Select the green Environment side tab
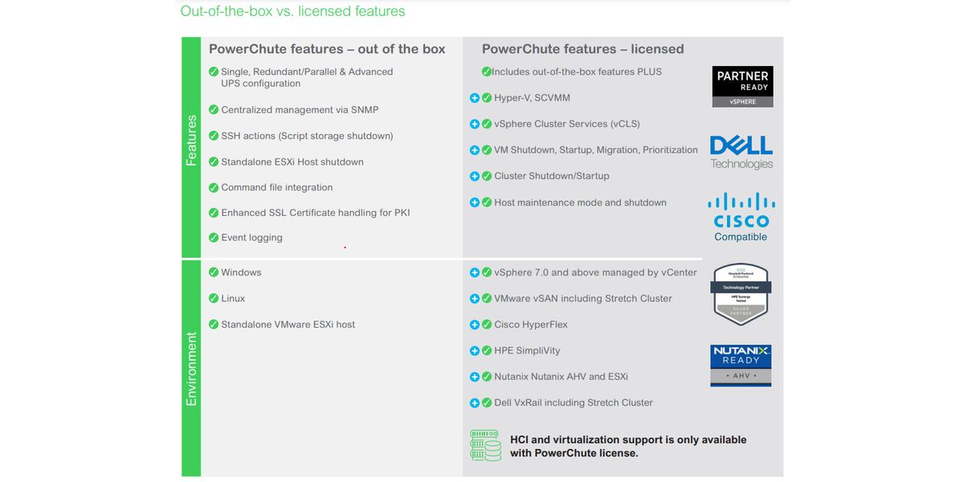This screenshot has height=482, width=964. pyautogui.click(x=191, y=368)
